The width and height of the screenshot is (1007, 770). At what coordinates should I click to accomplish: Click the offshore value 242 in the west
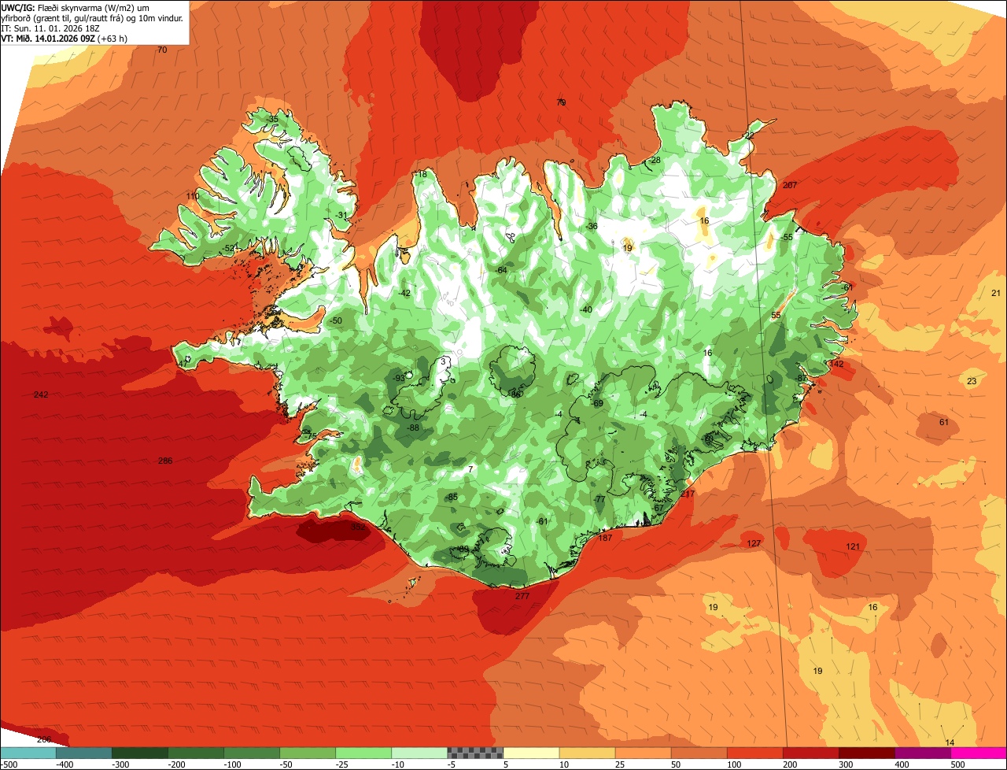coord(41,394)
